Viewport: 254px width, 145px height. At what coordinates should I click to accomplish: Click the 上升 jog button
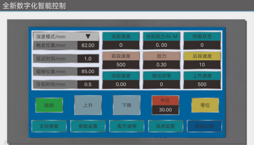[x=88, y=105]
